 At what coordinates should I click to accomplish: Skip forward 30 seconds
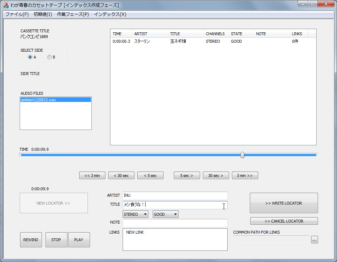coord(216,175)
